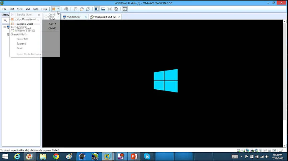The height and width of the screenshot is (161, 288).
Task: Switch to Unity mode icon
Action: 116,9
